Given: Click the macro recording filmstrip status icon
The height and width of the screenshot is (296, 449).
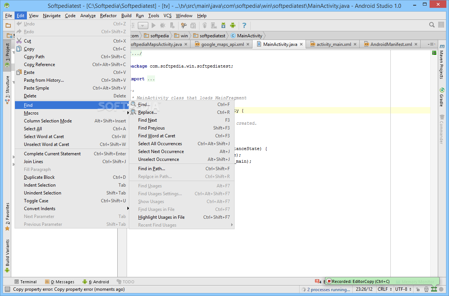Looking at the screenshot, I should click(434, 289).
